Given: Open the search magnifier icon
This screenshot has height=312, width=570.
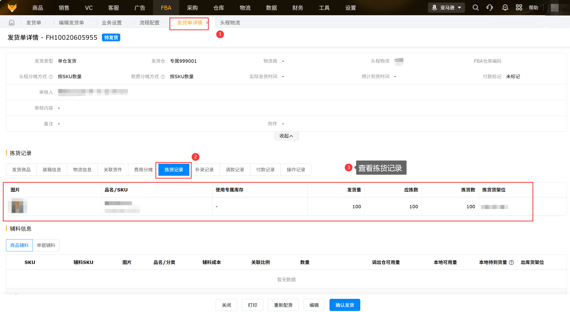Looking at the screenshot, I should pyautogui.click(x=475, y=7).
